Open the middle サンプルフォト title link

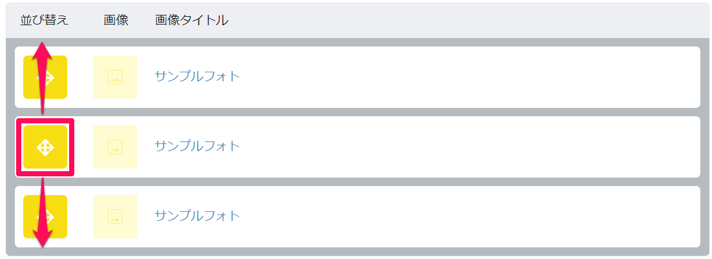pyautogui.click(x=197, y=146)
